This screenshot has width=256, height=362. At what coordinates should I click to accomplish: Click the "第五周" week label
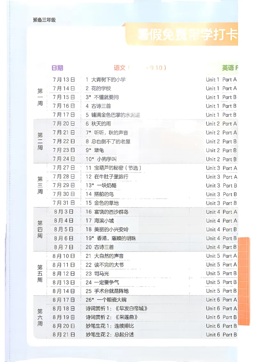pos(40,274)
